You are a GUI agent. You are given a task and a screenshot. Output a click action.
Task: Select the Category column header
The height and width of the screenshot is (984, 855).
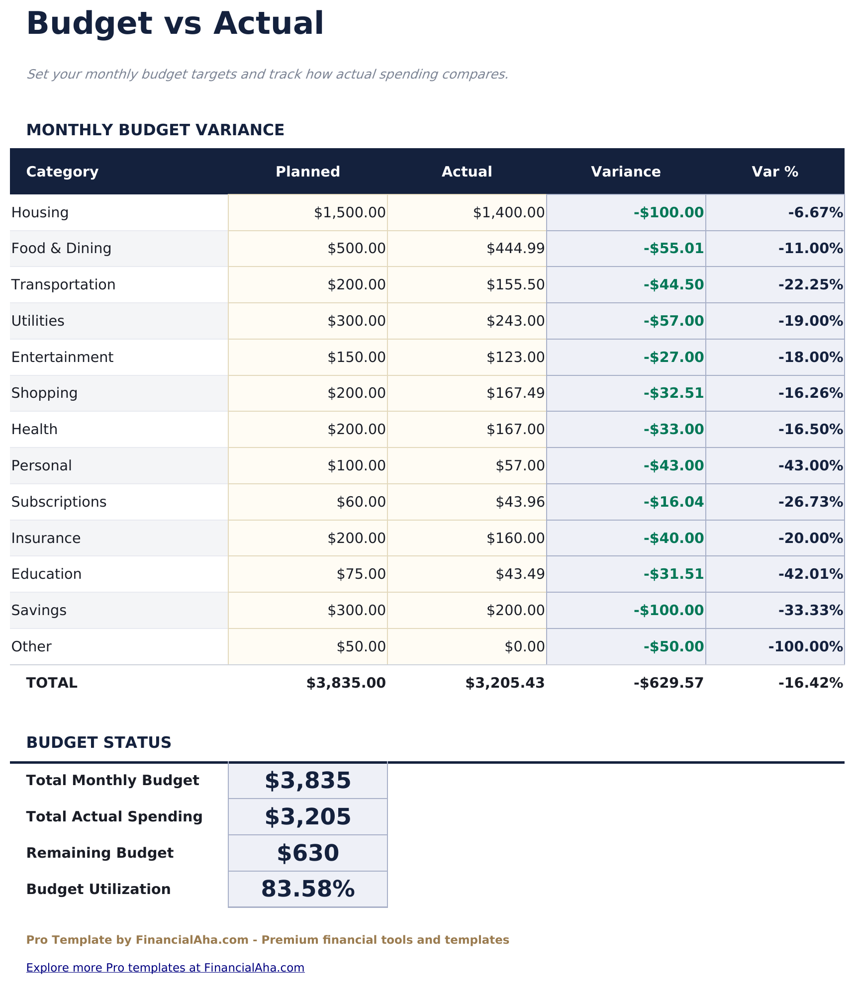pyautogui.click(x=62, y=171)
